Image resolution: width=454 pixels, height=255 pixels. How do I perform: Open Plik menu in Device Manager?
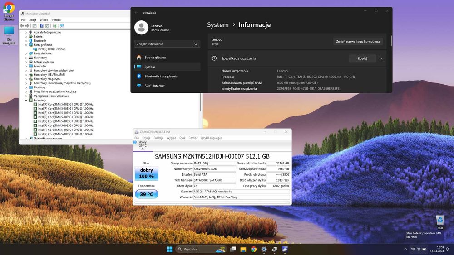pos(23,20)
